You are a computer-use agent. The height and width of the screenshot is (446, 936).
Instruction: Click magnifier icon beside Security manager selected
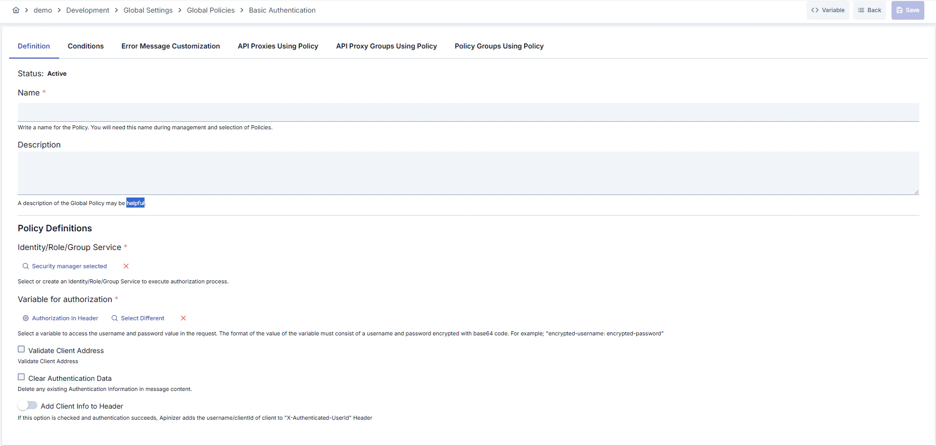(26, 266)
